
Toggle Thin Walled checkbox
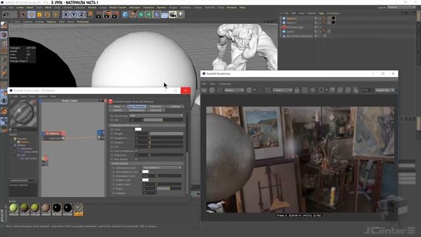coord(136,159)
